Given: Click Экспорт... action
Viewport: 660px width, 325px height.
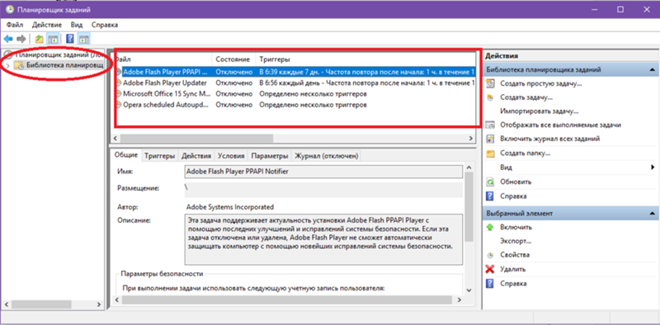Looking at the screenshot, I should (516, 241).
